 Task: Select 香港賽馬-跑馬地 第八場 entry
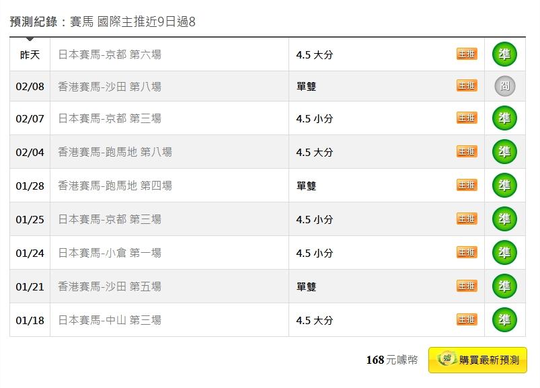tap(115, 152)
